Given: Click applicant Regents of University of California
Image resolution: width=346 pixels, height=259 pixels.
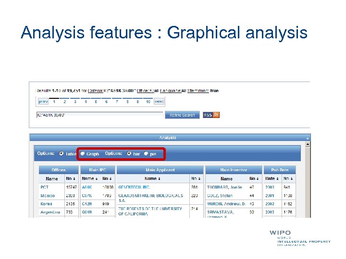Looking at the screenshot, I should pos(150,211).
